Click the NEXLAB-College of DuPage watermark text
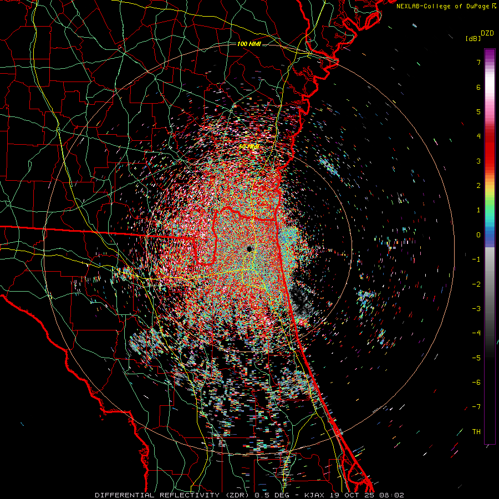This screenshot has width=499, height=499. coord(446,6)
